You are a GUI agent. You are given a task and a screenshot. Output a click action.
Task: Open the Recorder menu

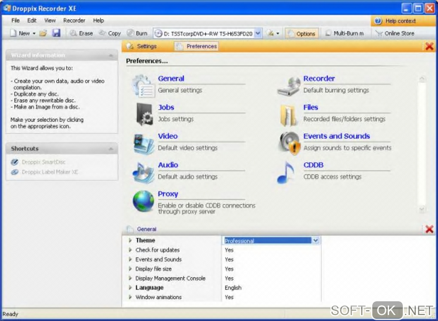[x=74, y=21]
